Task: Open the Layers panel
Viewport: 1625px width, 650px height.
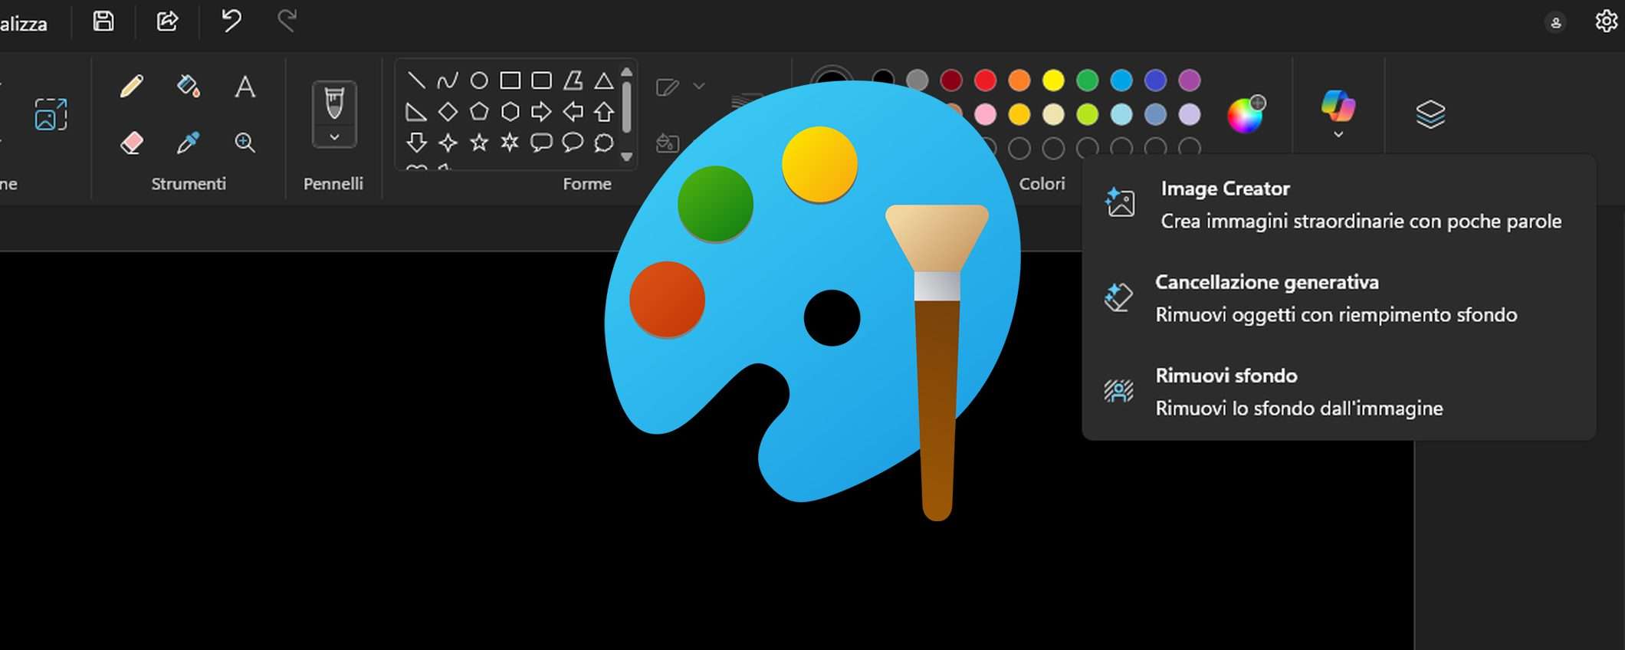Action: (1430, 115)
